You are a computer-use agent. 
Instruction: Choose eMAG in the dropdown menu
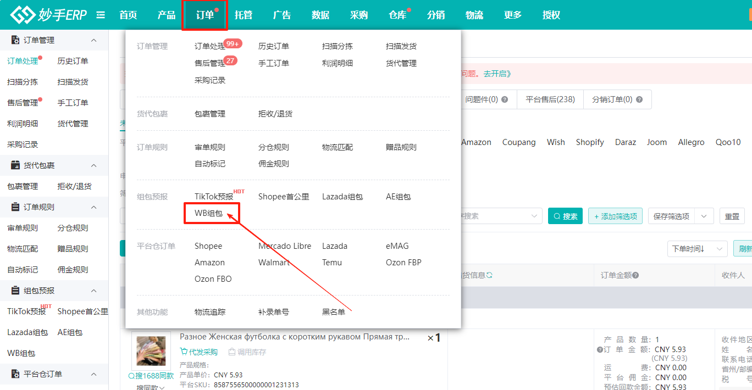point(397,246)
